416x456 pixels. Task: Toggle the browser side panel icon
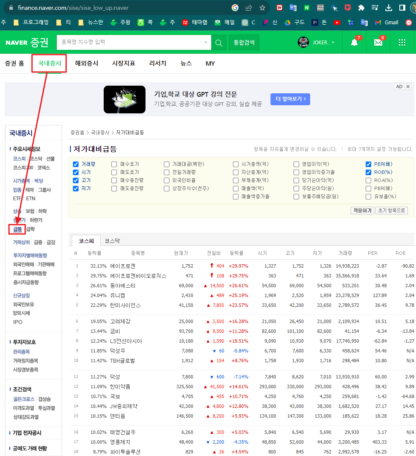[402, 8]
